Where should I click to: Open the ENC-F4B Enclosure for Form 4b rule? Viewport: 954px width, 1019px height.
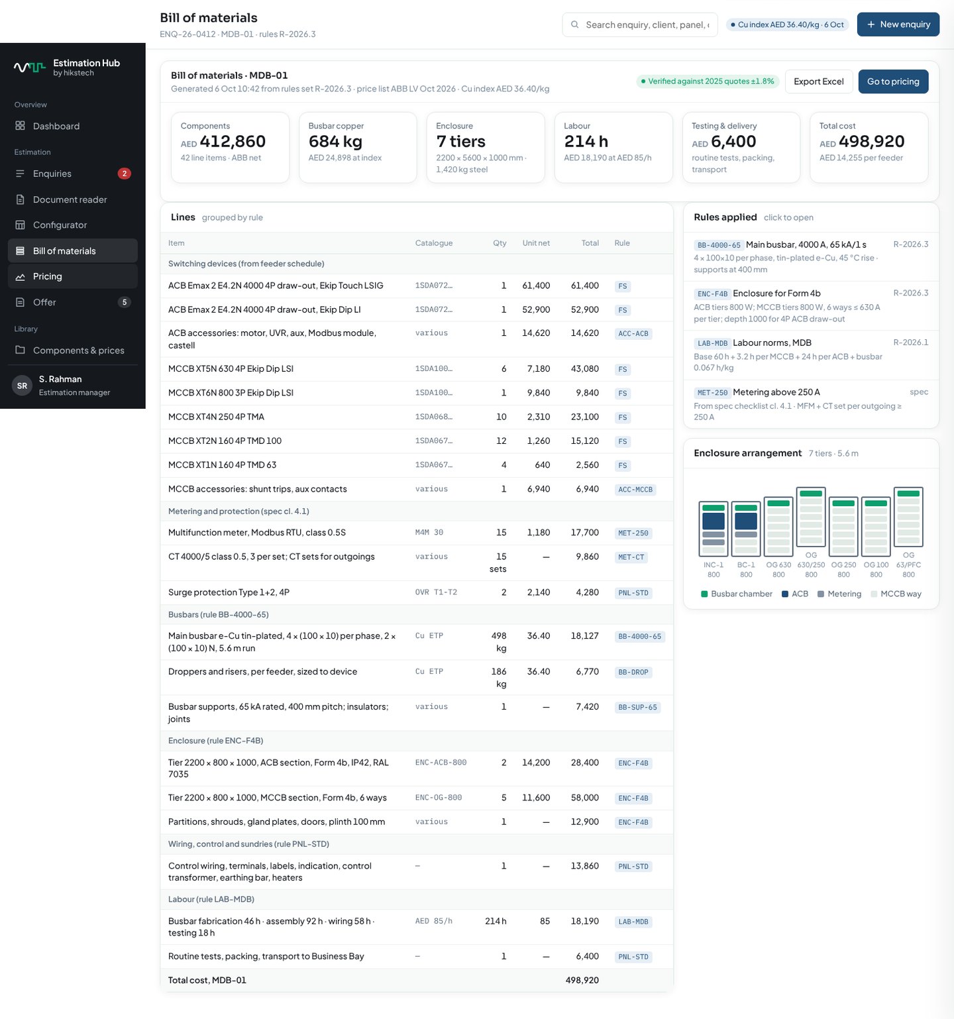point(811,305)
